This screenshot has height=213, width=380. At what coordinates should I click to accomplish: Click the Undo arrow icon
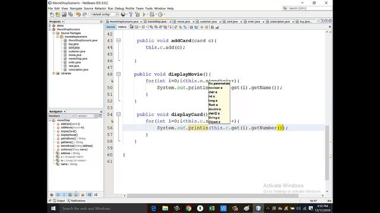[x=78, y=14]
